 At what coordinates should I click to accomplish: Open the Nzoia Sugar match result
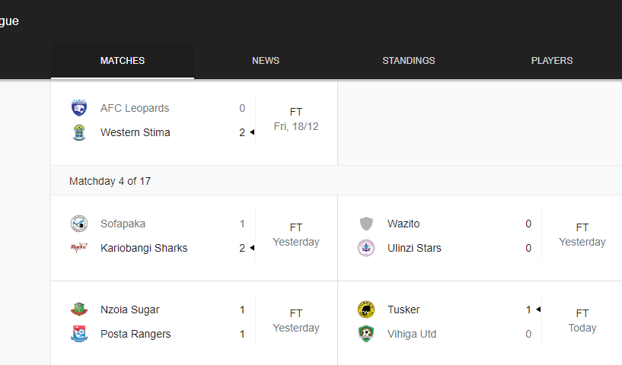click(194, 322)
